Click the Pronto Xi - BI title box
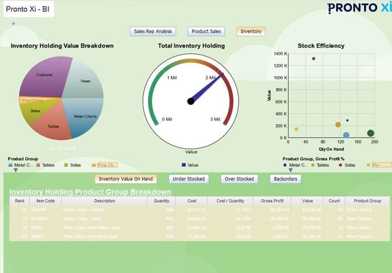 click(x=28, y=9)
